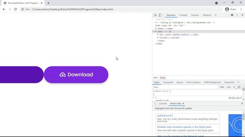Toggle the .cls element classes button
Screen dimensions: 245x137
pos(229,87)
